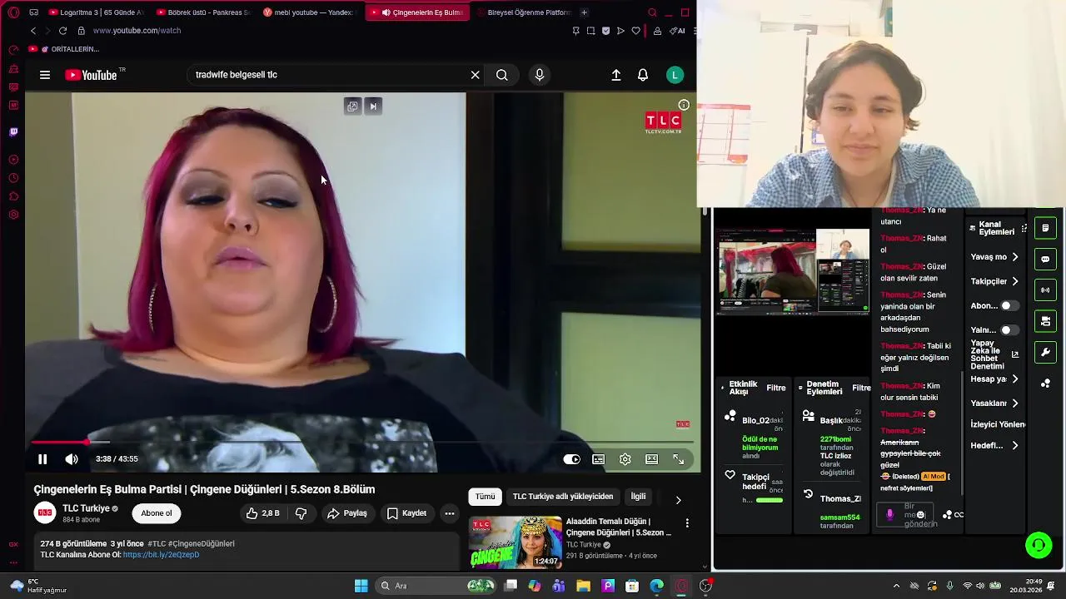Open a new browser tab

coord(584,12)
